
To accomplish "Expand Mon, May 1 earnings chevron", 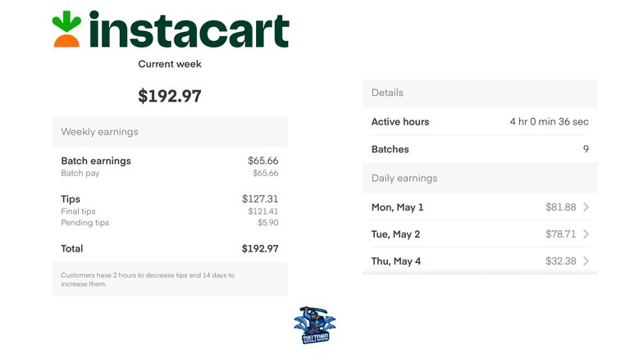I will [x=587, y=207].
